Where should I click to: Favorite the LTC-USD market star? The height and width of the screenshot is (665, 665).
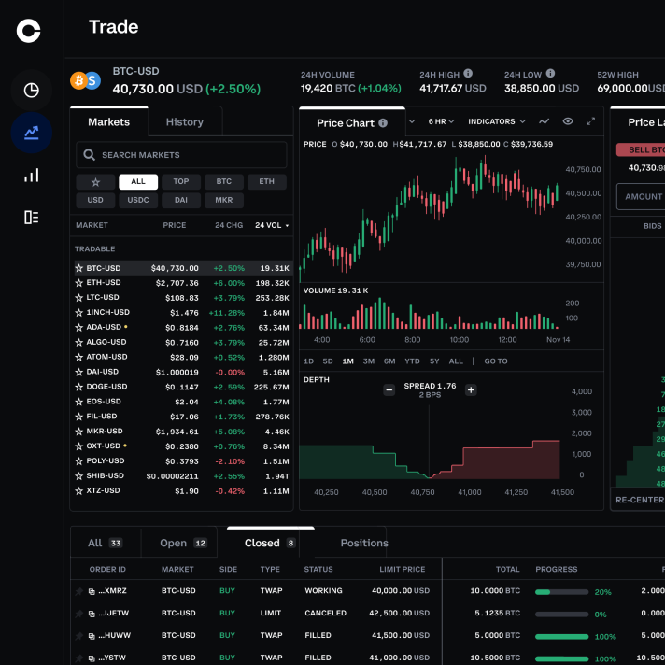click(78, 298)
